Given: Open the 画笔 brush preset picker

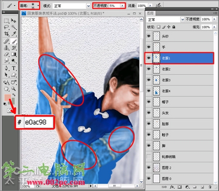Looking at the screenshot, I should [38, 6].
